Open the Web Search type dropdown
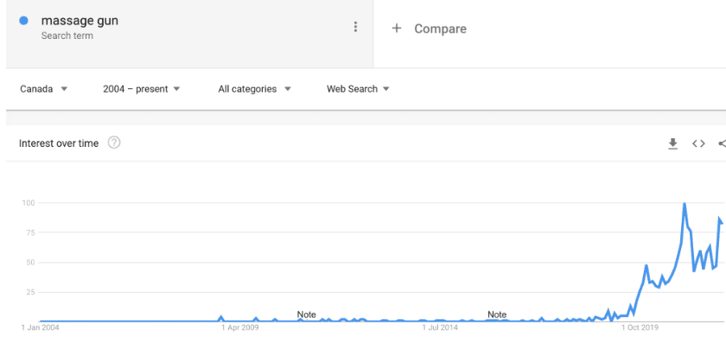 pos(358,89)
